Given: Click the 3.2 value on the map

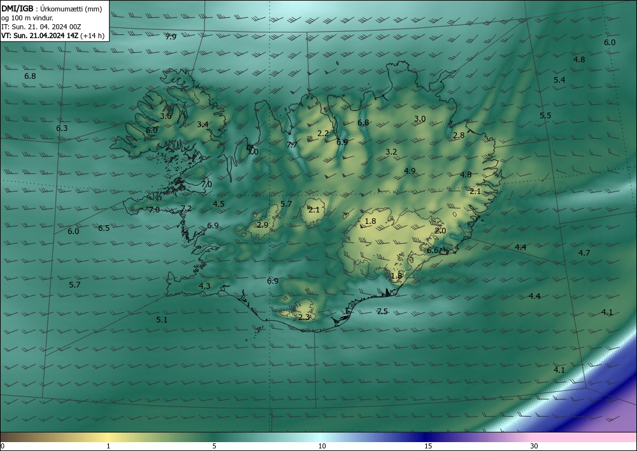Looking at the screenshot, I should (x=391, y=151).
